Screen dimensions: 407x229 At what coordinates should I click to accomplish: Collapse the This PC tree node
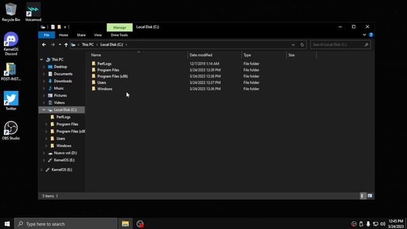pyautogui.click(x=41, y=59)
